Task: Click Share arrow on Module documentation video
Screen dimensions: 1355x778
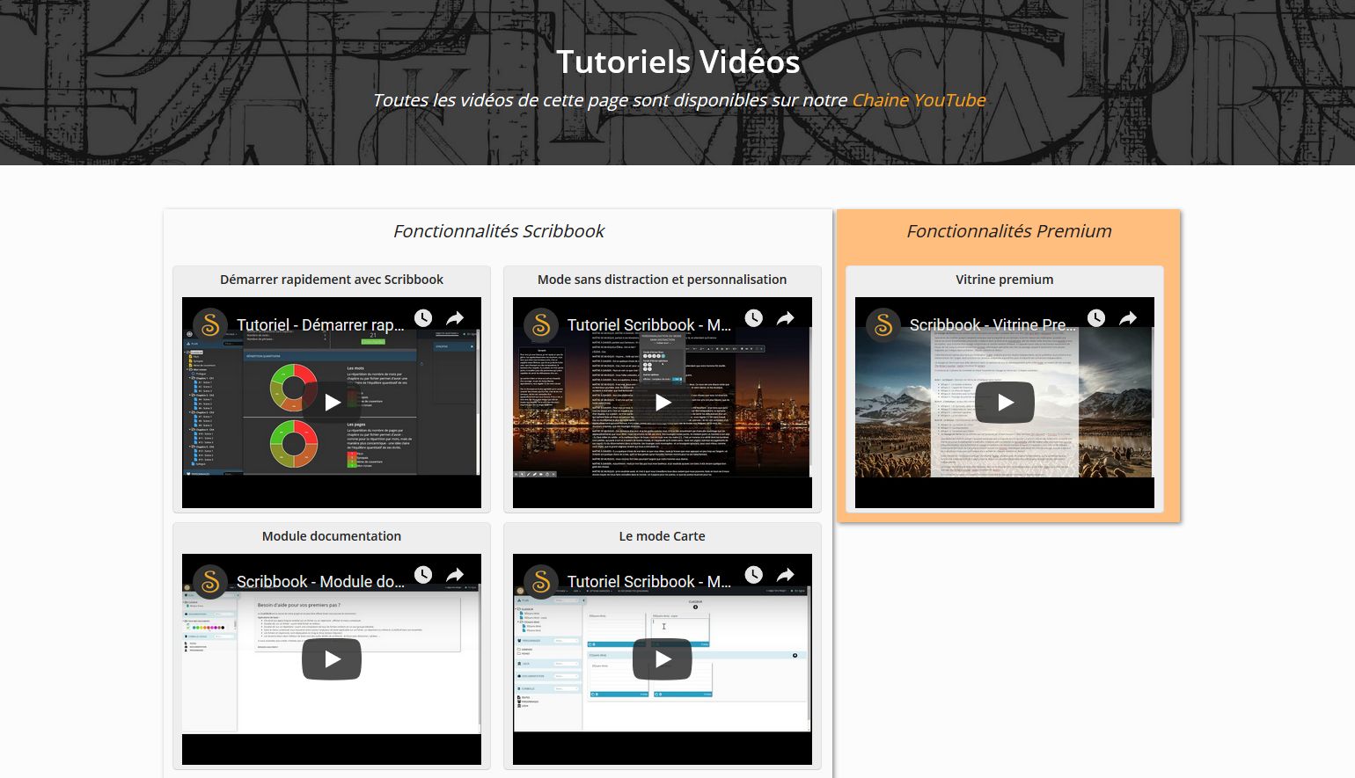Action: point(455,575)
